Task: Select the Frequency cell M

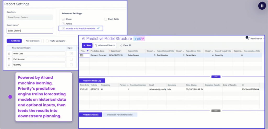Action: (109, 89)
